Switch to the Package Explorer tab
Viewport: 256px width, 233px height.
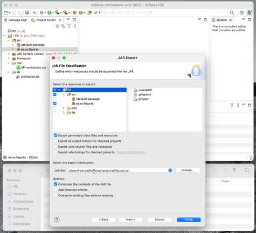16,20
